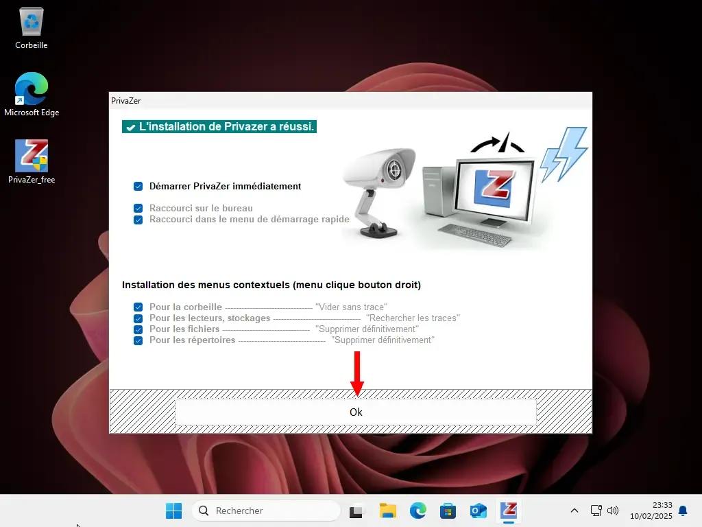Open network status tray icon
This screenshot has height=527, width=702.
tap(596, 511)
